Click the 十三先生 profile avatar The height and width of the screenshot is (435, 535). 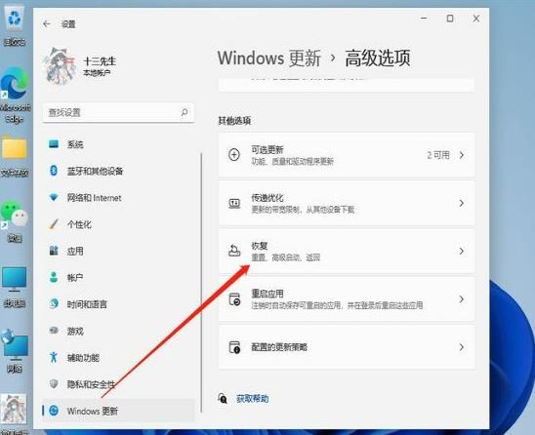[60, 65]
